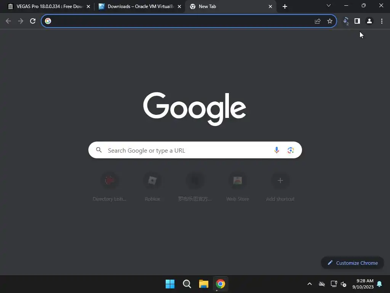
Task: Click the magnifier icon in search box
Action: coord(99,150)
